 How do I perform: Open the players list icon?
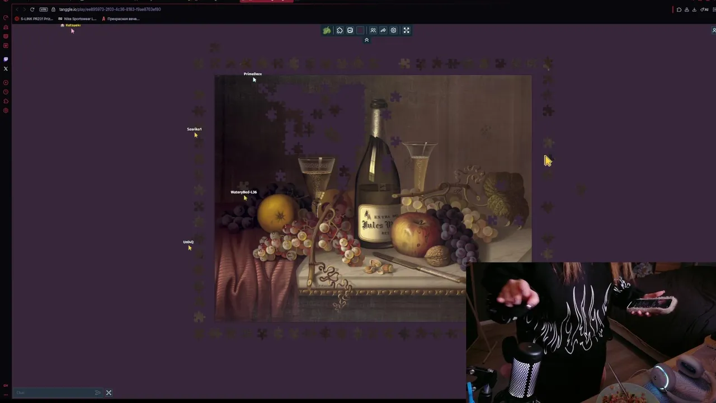coord(373,30)
